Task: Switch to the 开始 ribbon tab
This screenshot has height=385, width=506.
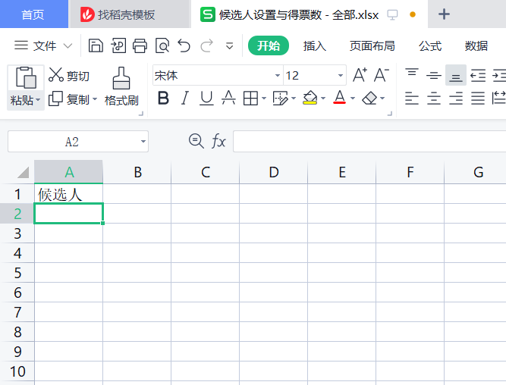Action: 268,45
